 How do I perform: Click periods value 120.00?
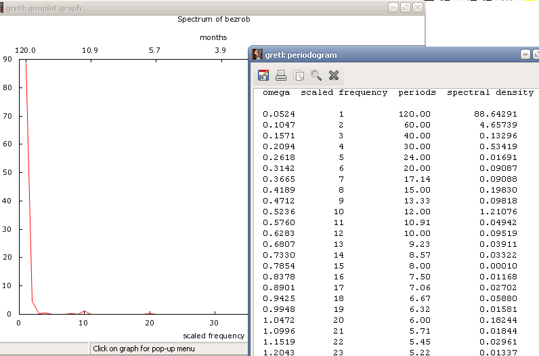click(414, 114)
